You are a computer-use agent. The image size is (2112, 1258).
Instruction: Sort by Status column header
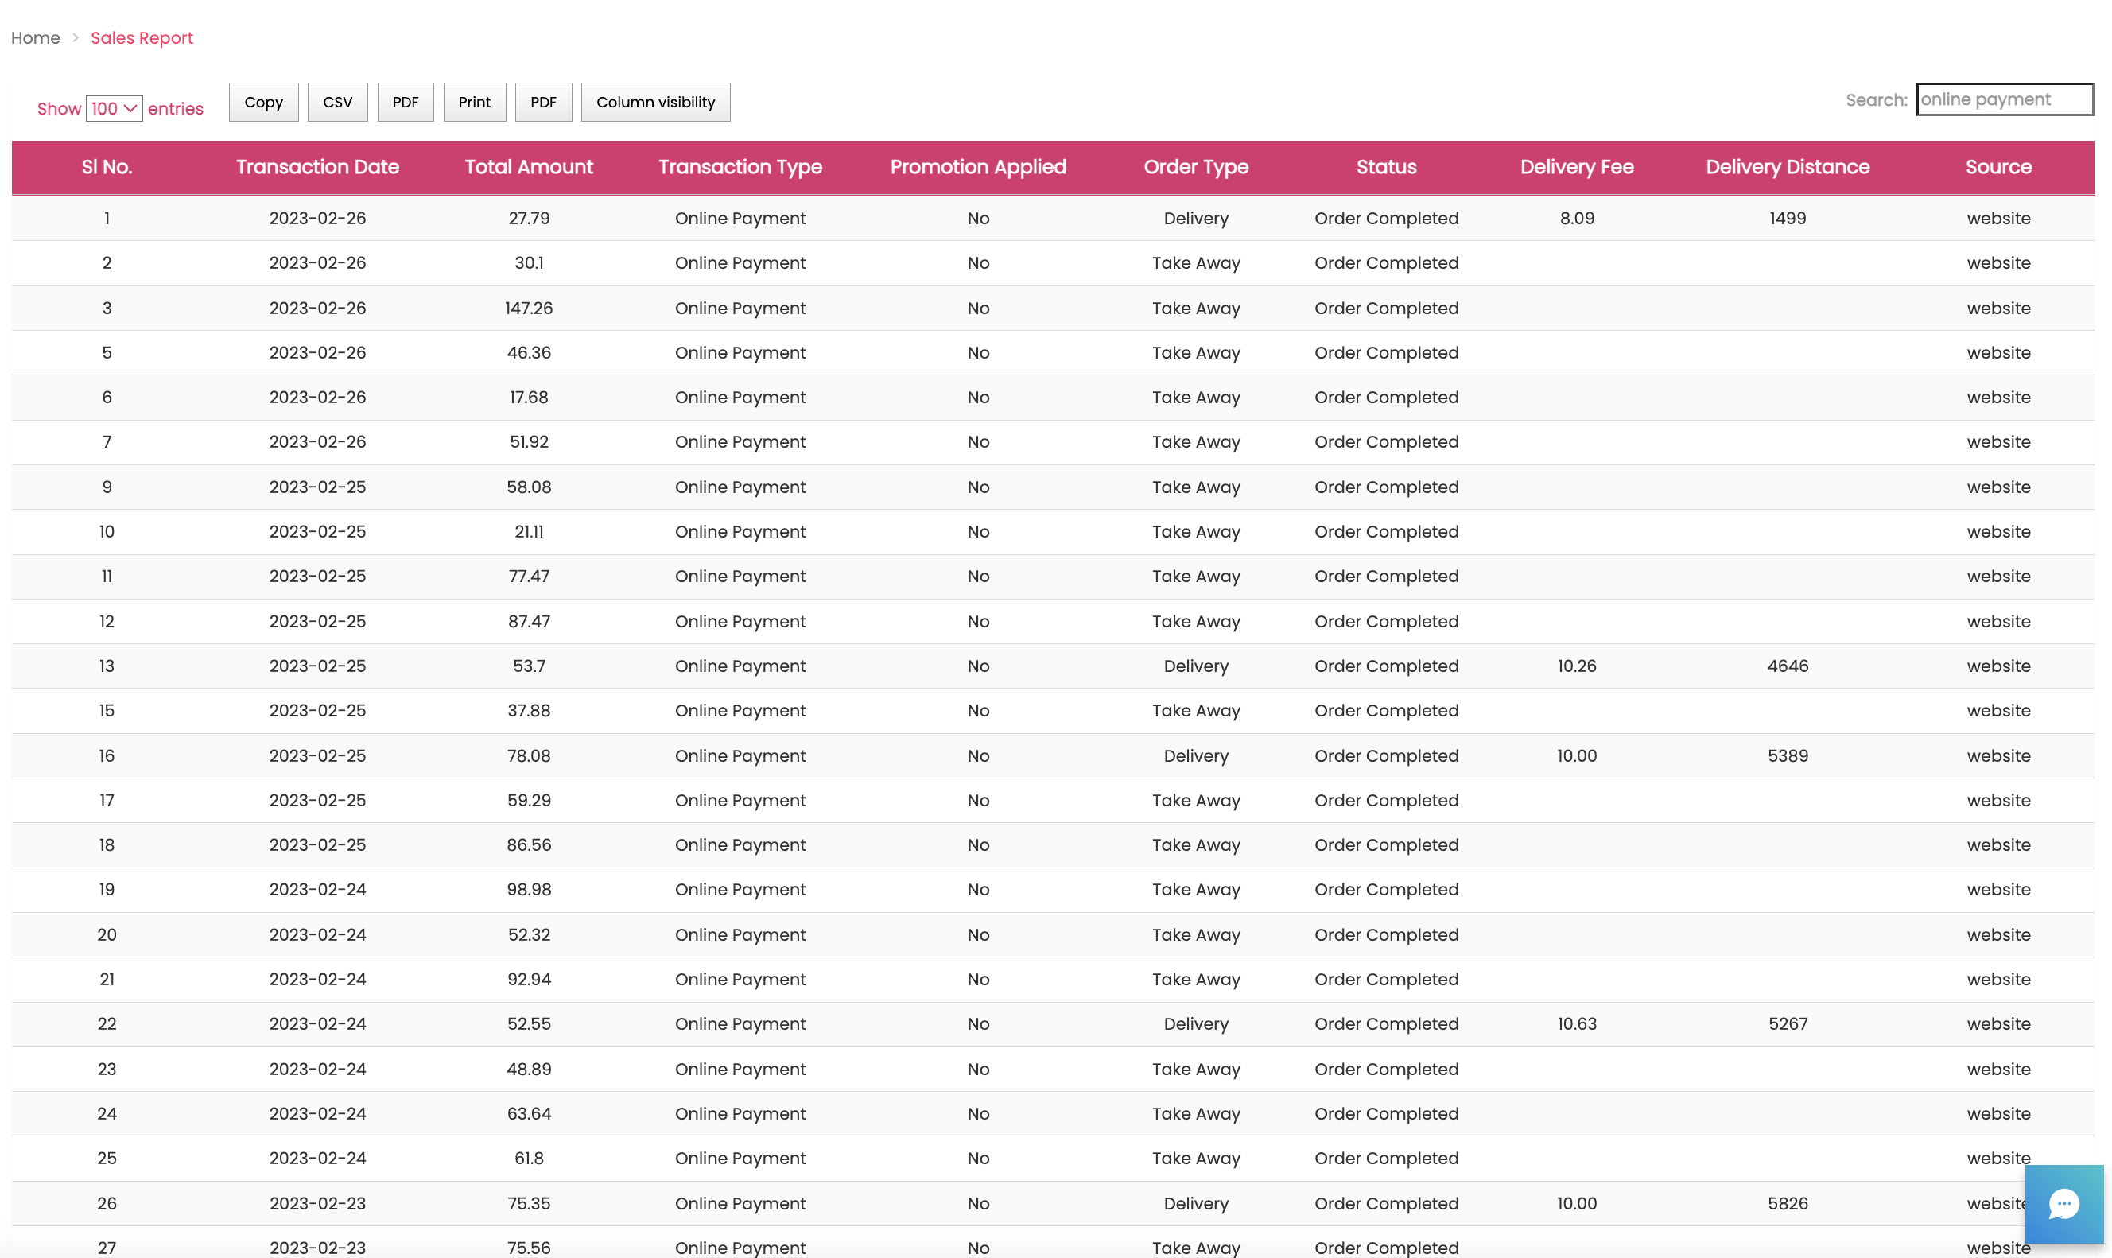tap(1386, 167)
